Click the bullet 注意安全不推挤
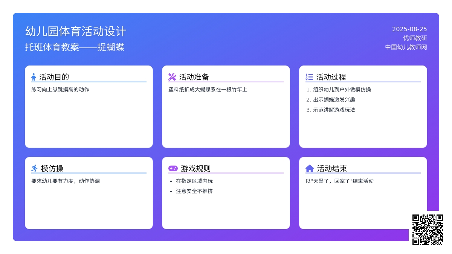The width and height of the screenshot is (452, 254). [x=194, y=191]
